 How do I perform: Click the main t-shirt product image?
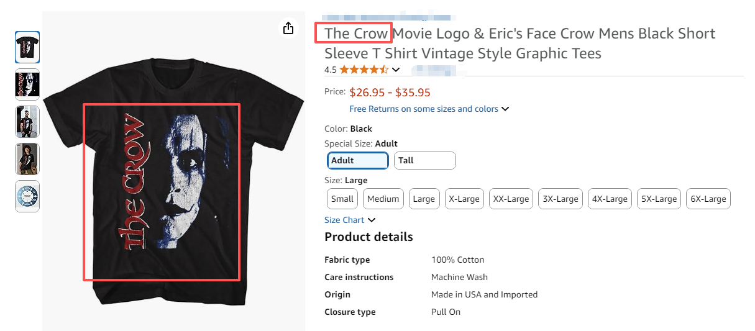pyautogui.click(x=174, y=186)
